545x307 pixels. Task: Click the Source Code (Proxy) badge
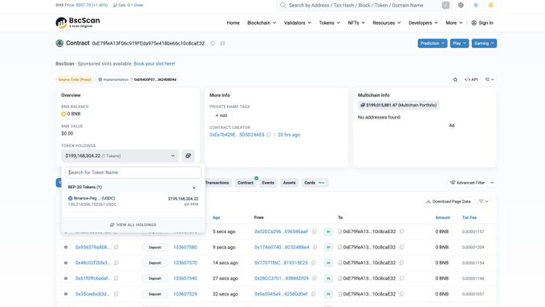(x=75, y=79)
